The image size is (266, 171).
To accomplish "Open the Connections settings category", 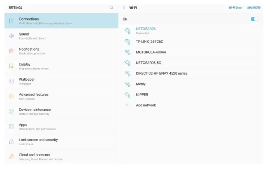I will pos(61,21).
